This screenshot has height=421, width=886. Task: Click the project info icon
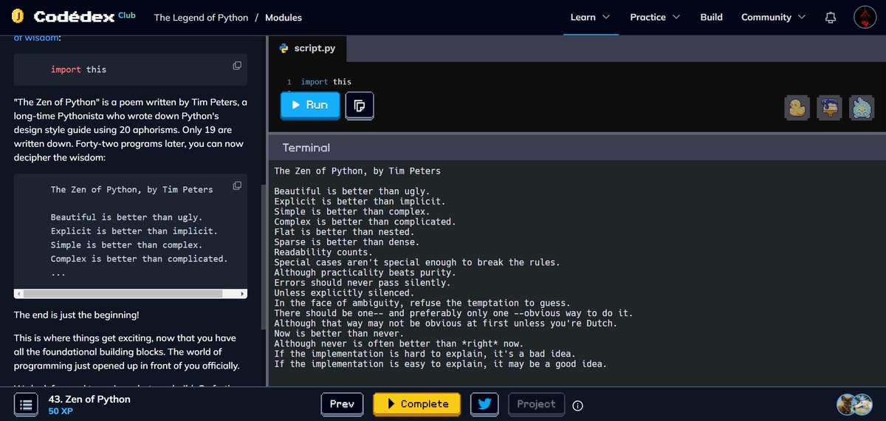point(578,405)
